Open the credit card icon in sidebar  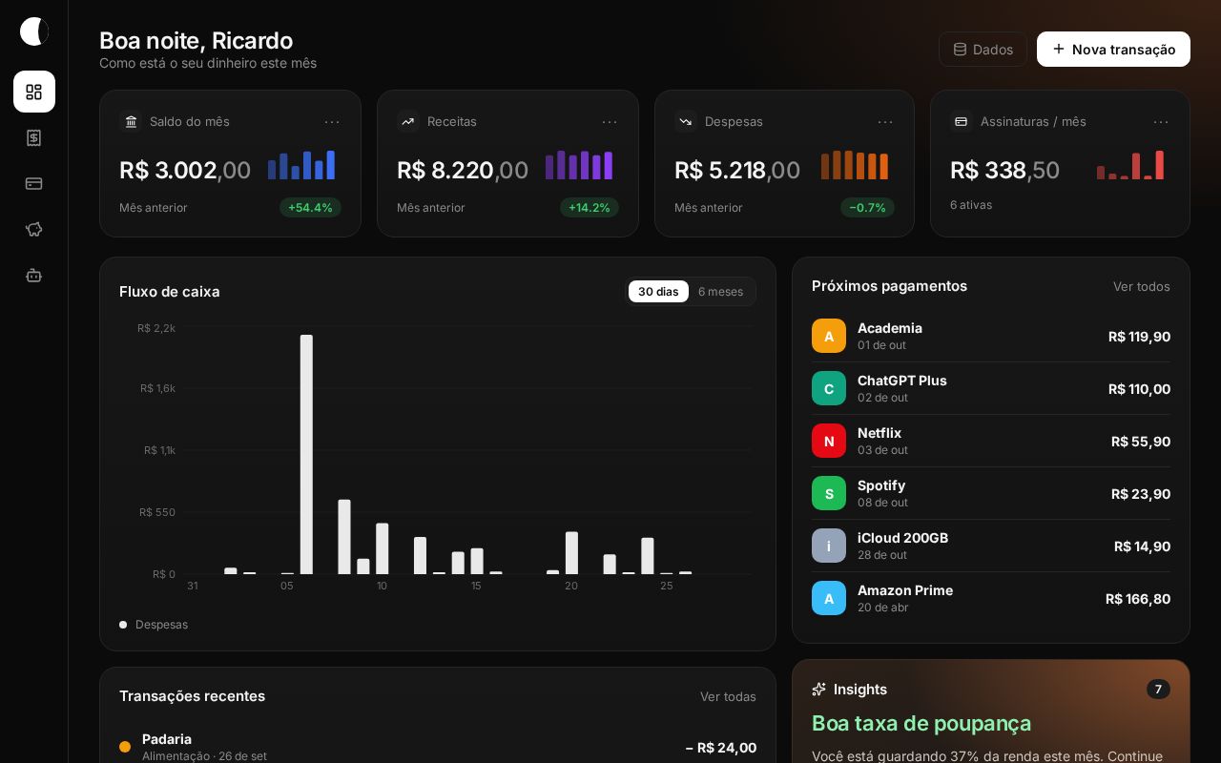[34, 183]
